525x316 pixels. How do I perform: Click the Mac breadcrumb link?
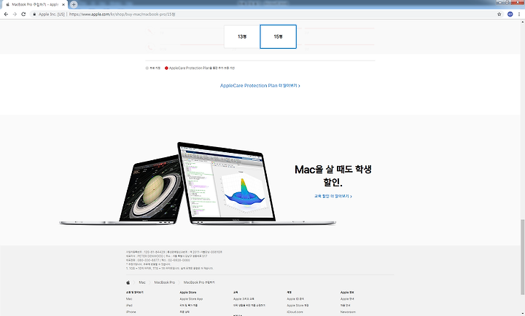point(142,283)
